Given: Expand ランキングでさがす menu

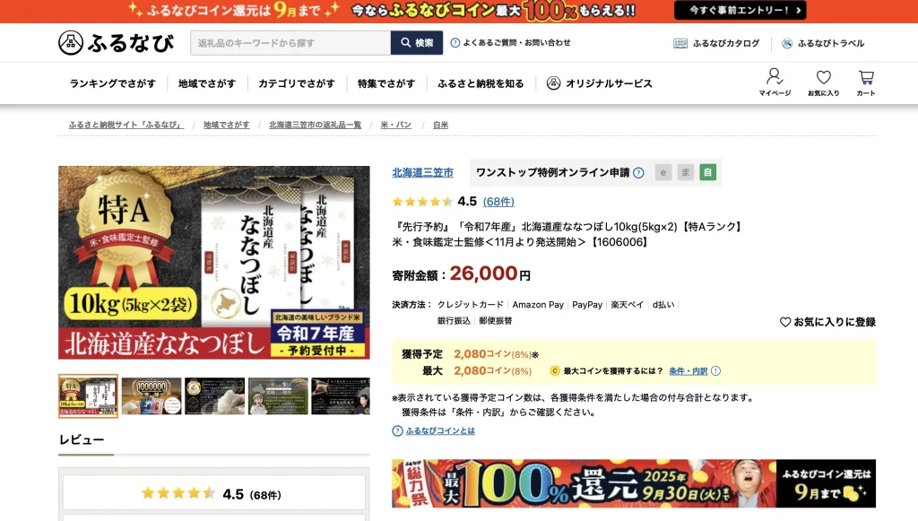Looking at the screenshot, I should 112,83.
